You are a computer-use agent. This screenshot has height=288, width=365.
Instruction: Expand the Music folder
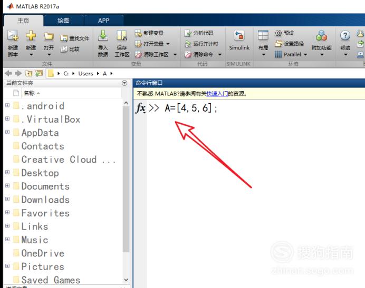click(7, 239)
